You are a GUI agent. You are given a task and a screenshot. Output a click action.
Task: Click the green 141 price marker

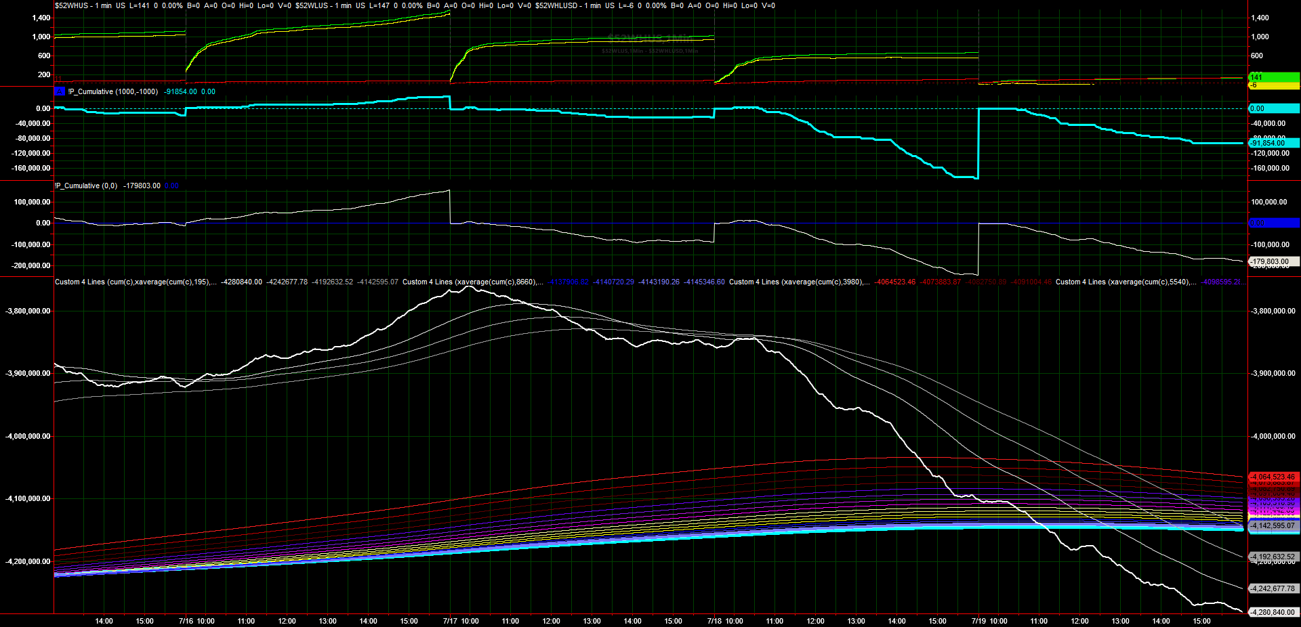(x=1274, y=77)
